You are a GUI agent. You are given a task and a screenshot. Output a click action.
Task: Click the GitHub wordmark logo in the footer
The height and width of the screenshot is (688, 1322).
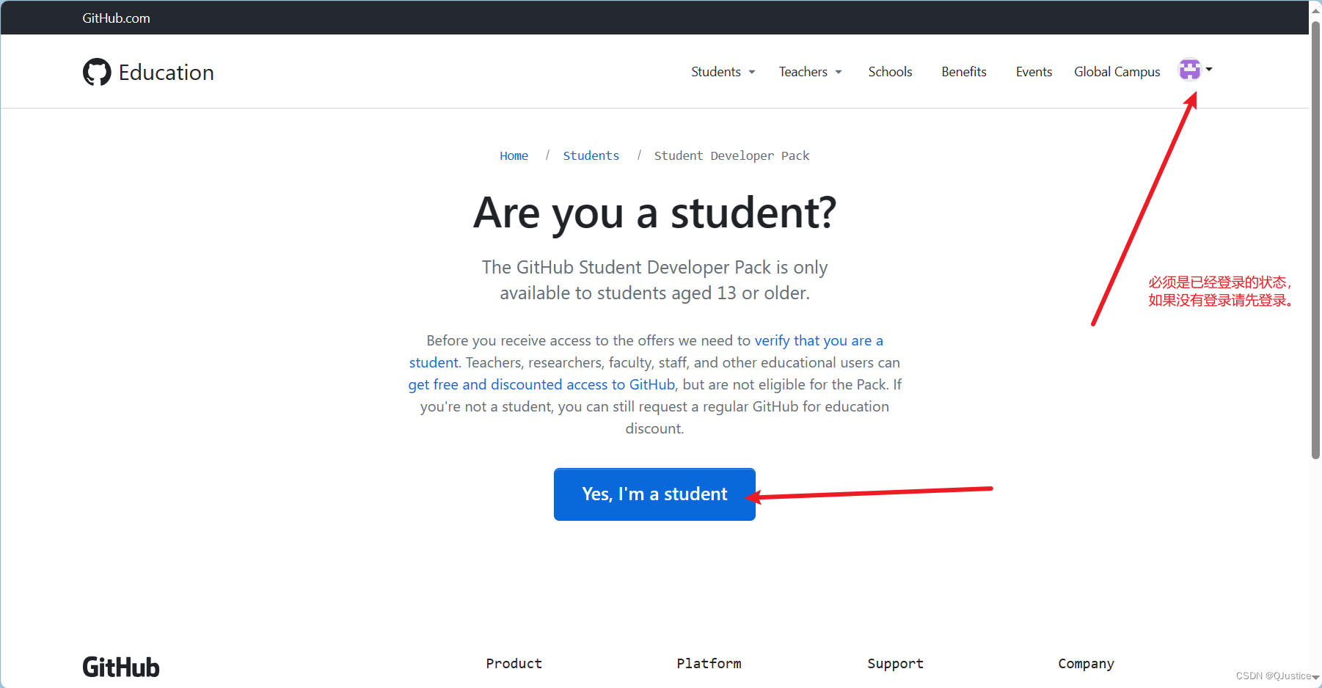120,666
